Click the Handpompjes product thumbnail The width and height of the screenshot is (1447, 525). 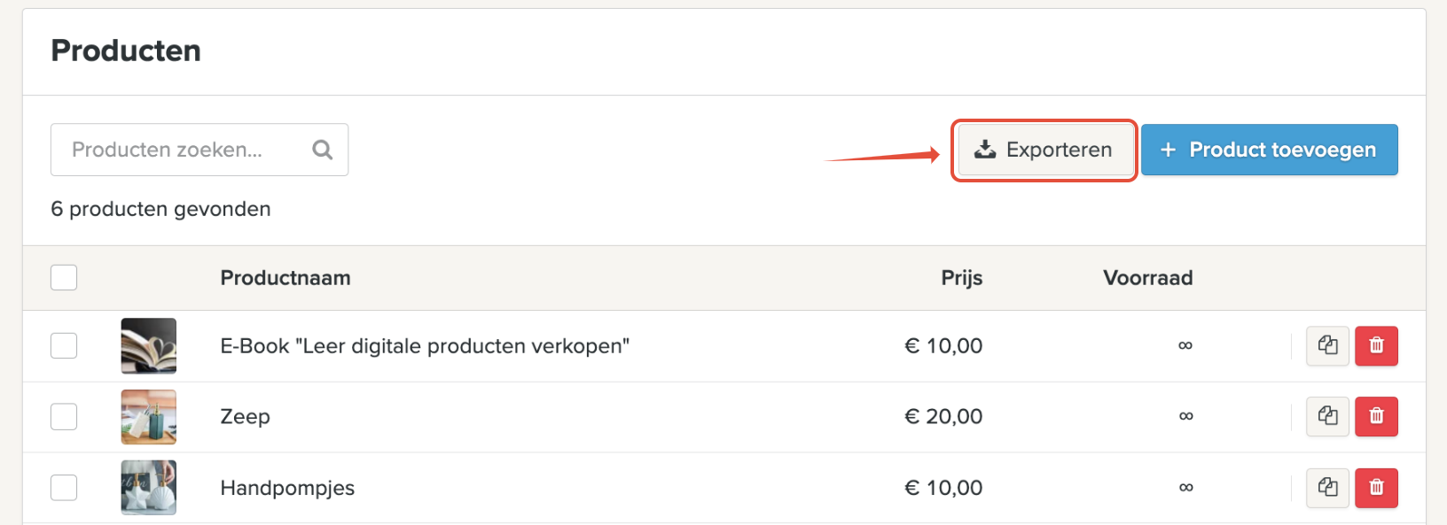coord(149,488)
